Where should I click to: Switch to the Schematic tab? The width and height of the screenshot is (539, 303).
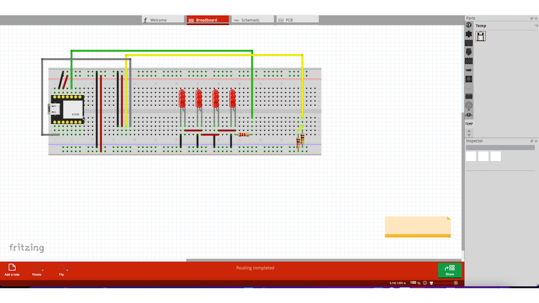tap(252, 19)
